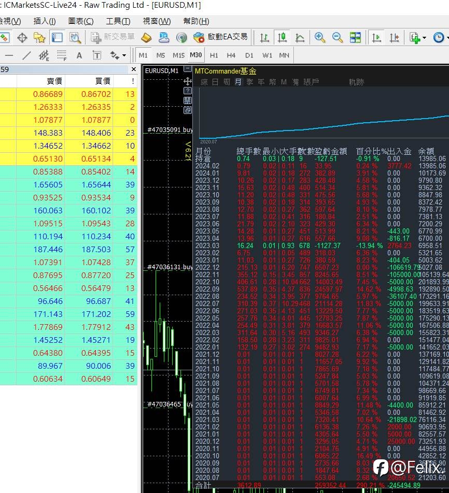The height and width of the screenshot is (493, 449).
Task: Toggle the Terminal panel icon
Action: coord(57,38)
